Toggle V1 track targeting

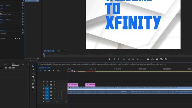coord(47,88)
